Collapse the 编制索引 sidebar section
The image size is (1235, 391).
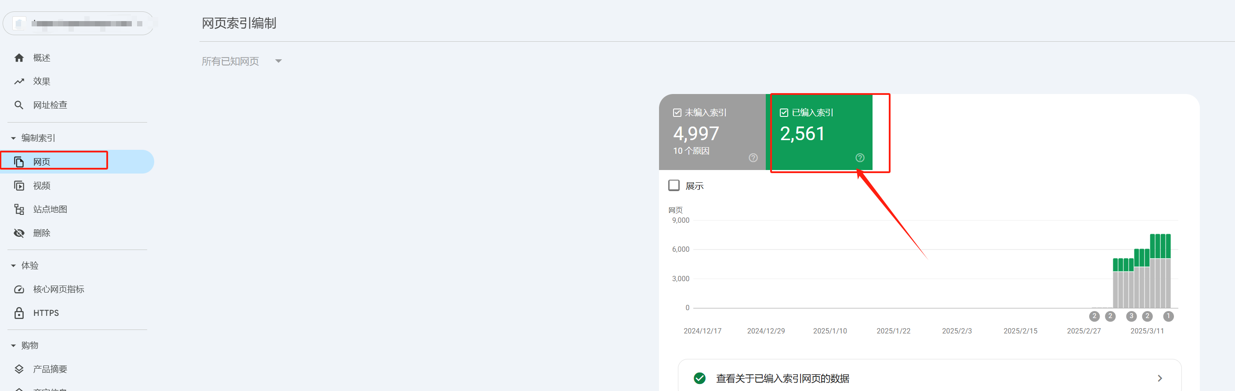point(14,138)
